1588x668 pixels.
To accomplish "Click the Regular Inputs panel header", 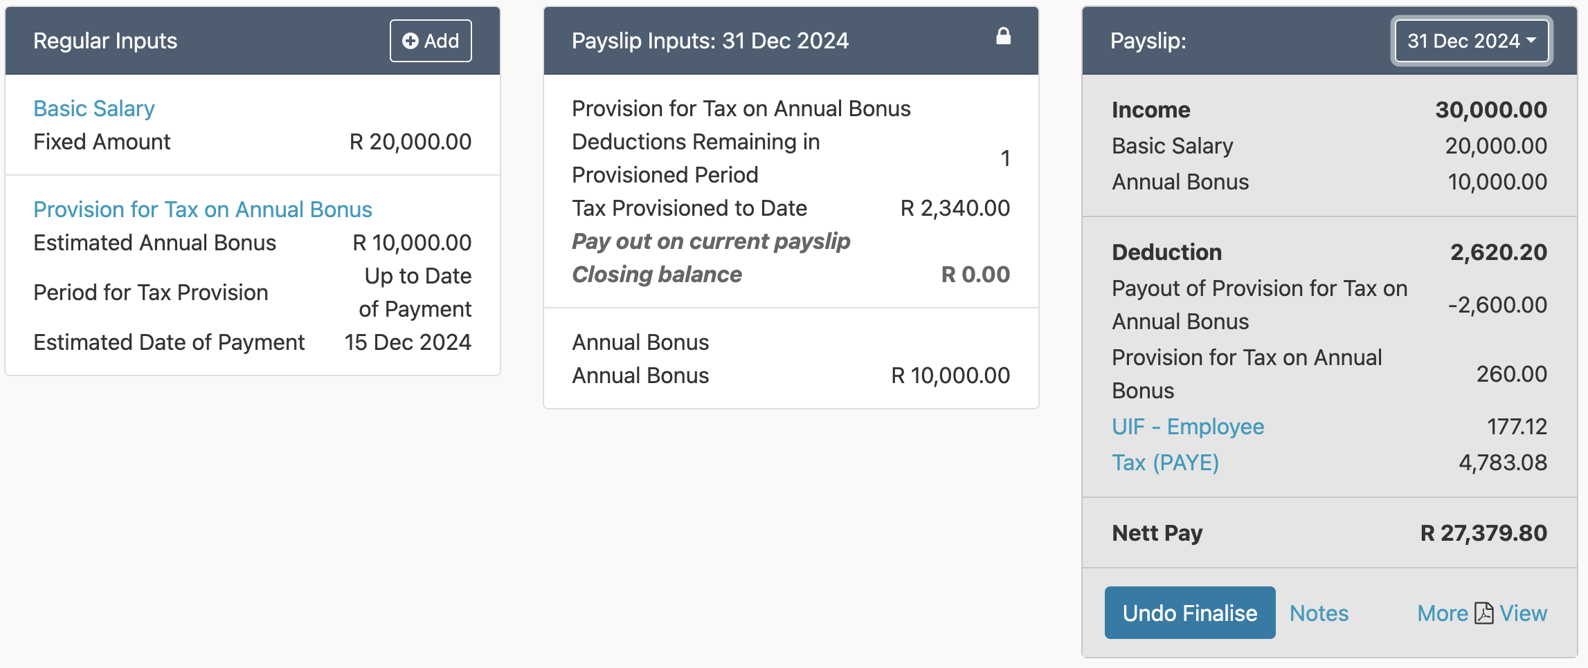I will click(x=105, y=41).
